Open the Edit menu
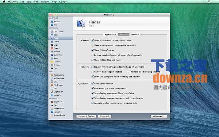 coord(28,2)
